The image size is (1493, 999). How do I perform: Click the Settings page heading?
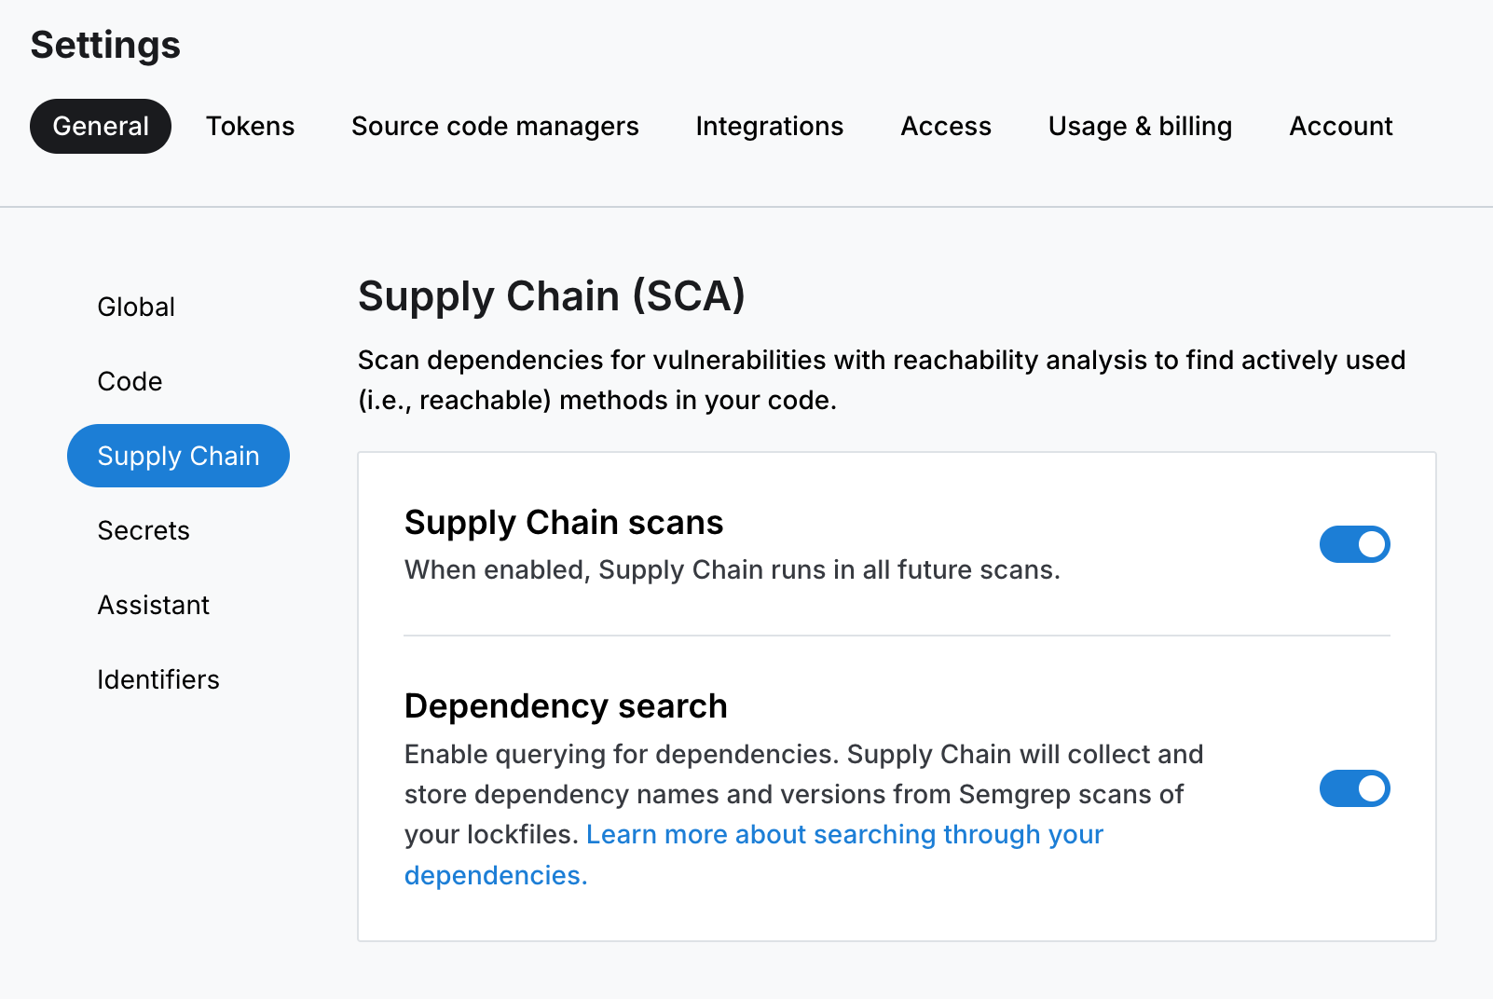pyautogui.click(x=104, y=44)
